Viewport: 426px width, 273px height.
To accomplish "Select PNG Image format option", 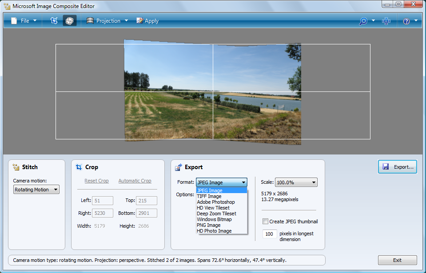I will coord(221,225).
